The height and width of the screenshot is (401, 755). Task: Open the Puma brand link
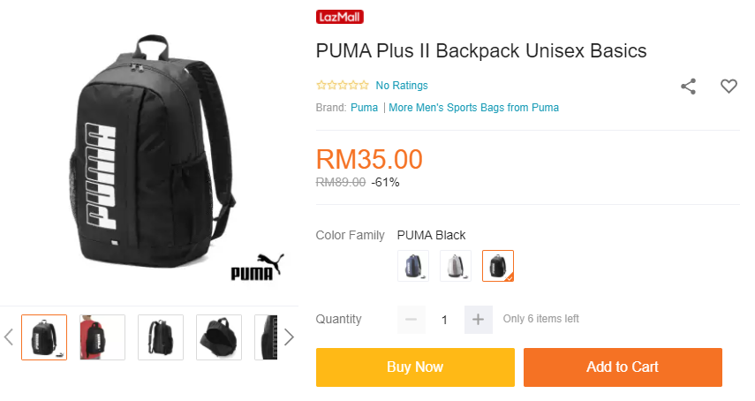[364, 108]
